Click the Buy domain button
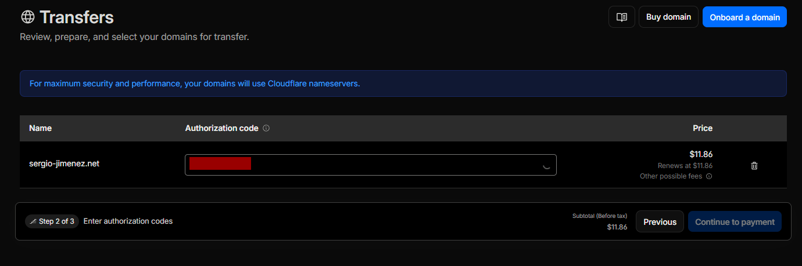This screenshot has height=266, width=802. tap(668, 17)
